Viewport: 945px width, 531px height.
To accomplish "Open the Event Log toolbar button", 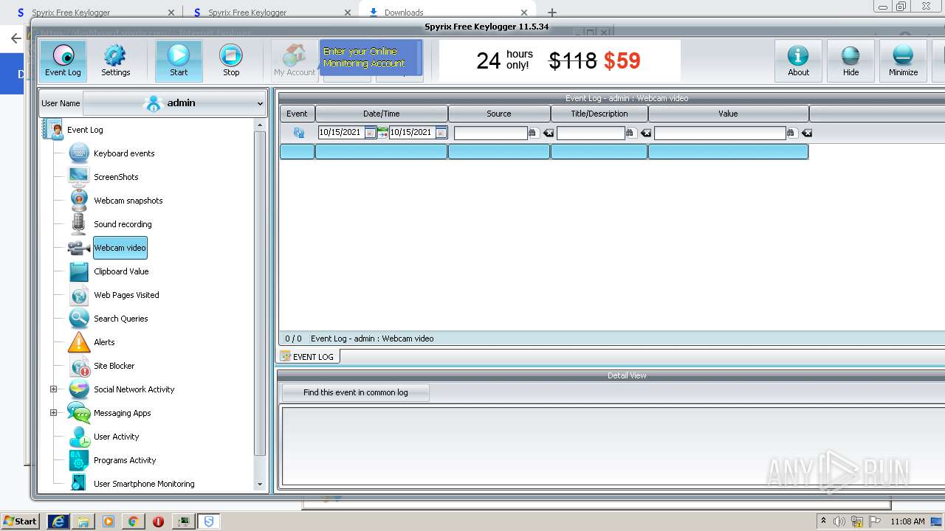I will [x=63, y=60].
